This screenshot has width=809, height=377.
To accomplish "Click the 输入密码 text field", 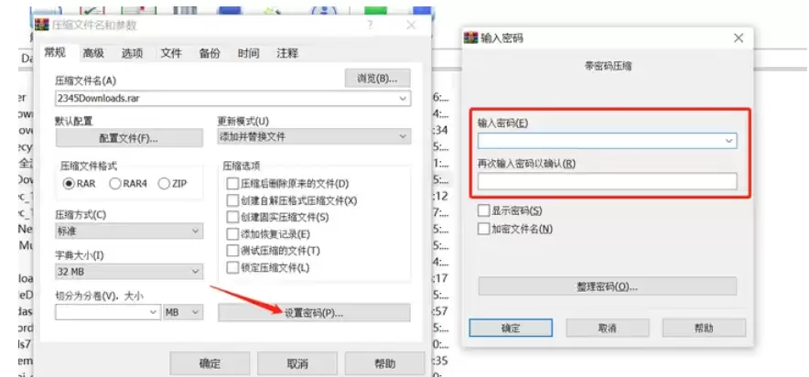I will (608, 141).
